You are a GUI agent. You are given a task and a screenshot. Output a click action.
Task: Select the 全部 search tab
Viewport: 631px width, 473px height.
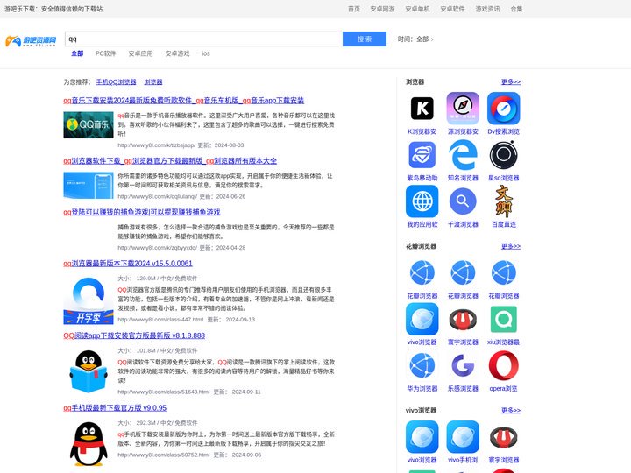point(77,53)
